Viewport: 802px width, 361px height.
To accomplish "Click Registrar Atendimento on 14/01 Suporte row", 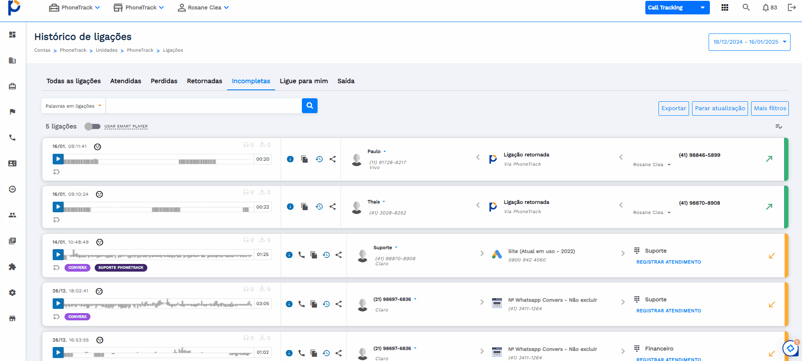I will coord(669,262).
